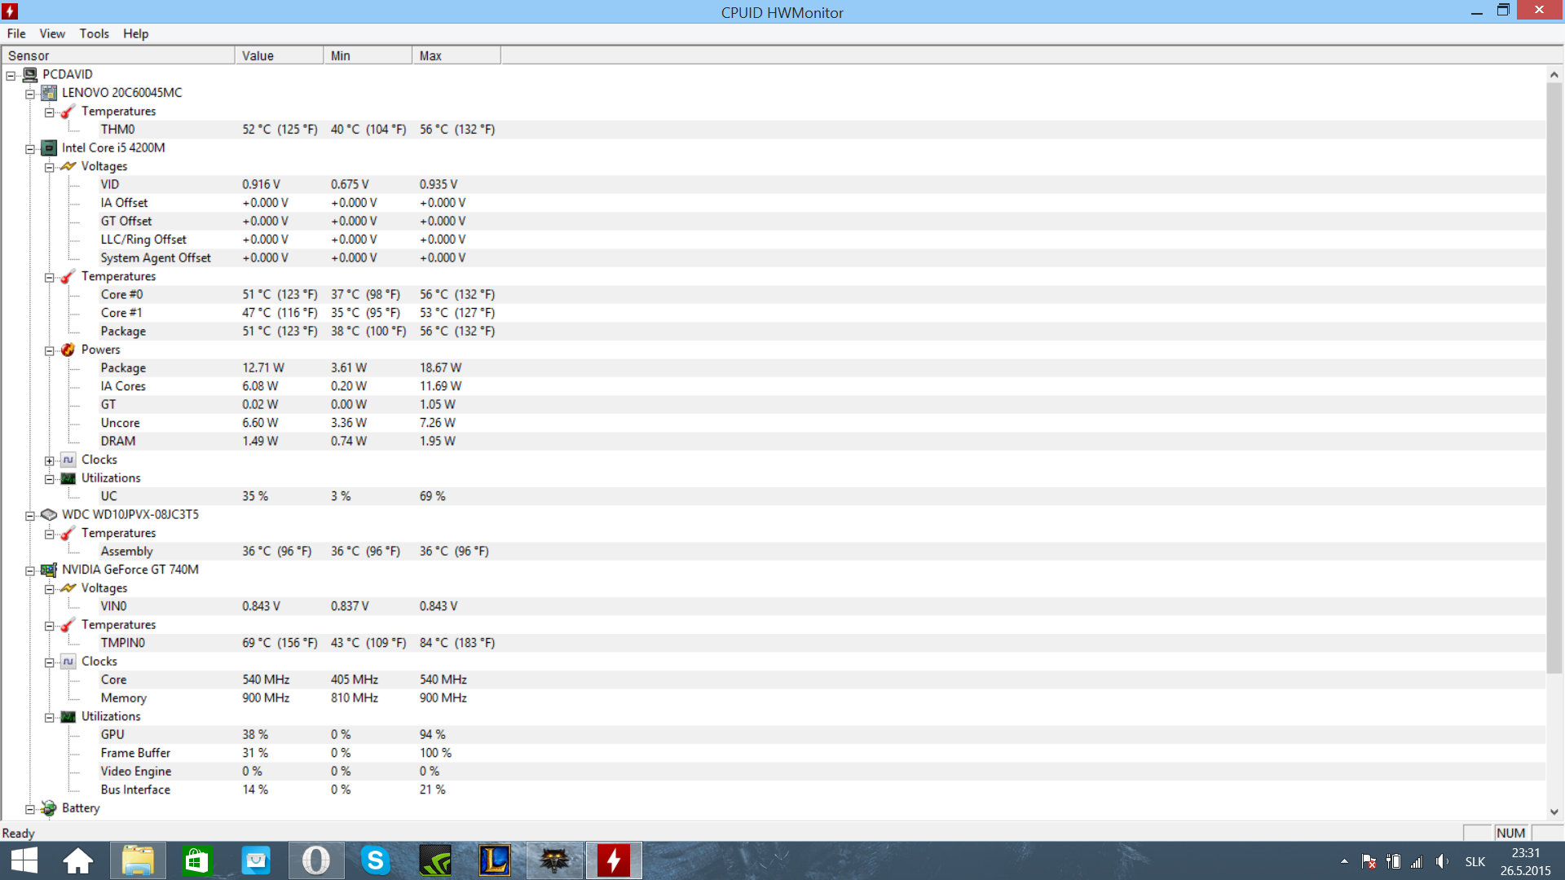
Task: Click the Powers flame icon
Action: tap(68, 350)
